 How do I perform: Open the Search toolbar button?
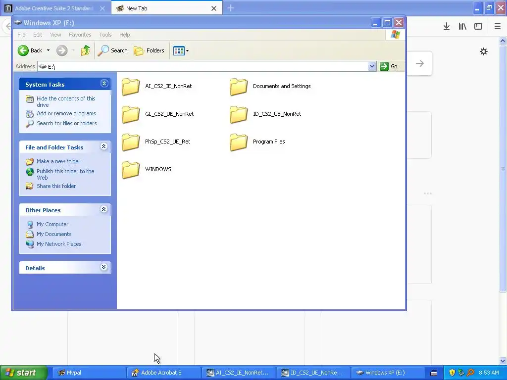point(112,50)
